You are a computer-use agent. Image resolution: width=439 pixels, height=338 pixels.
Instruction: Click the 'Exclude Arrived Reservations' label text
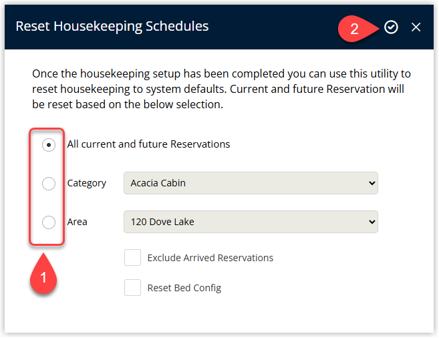(x=210, y=258)
